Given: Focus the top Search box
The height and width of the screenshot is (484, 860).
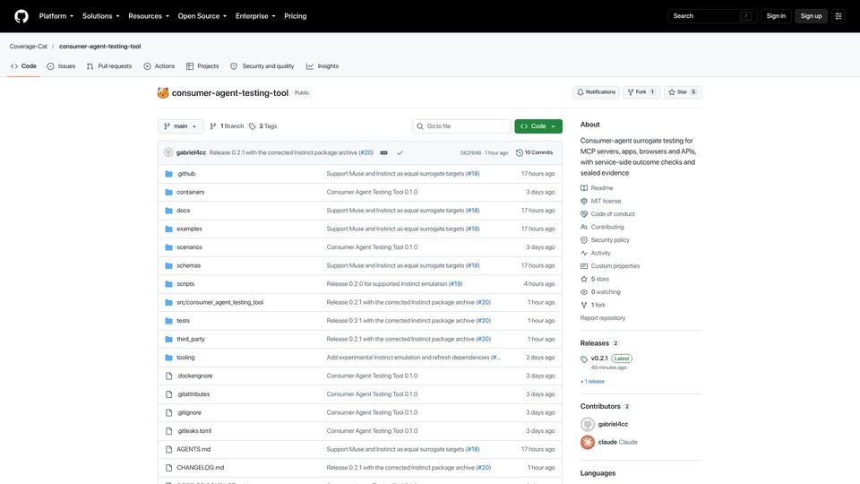Looking at the screenshot, I should point(712,16).
